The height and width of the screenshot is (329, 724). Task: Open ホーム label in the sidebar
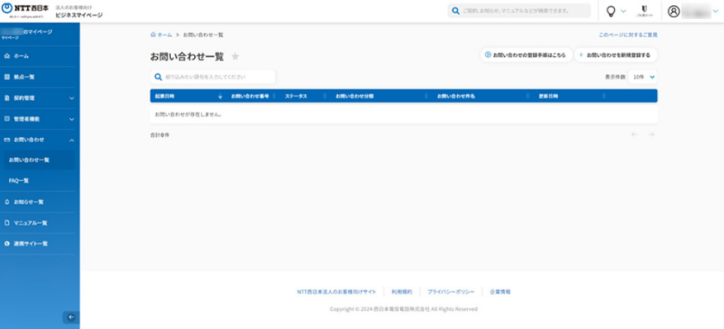coord(21,56)
